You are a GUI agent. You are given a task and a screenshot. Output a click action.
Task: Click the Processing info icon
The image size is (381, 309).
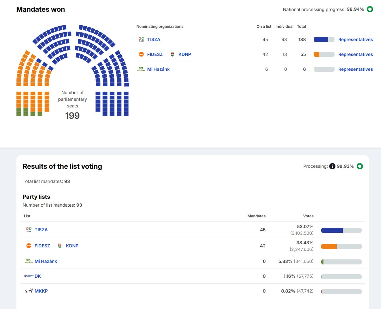point(332,166)
